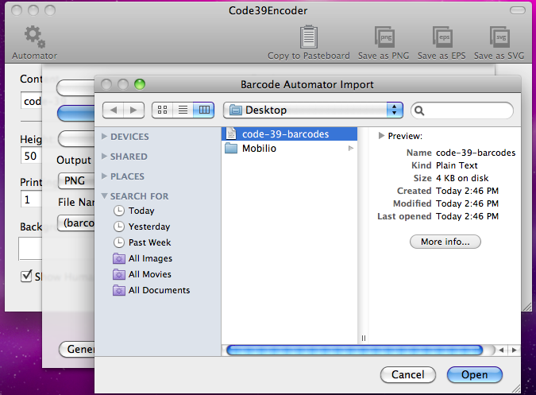This screenshot has width=536, height=395.
Task: Open the Desktop location dropdown
Action: (x=313, y=110)
